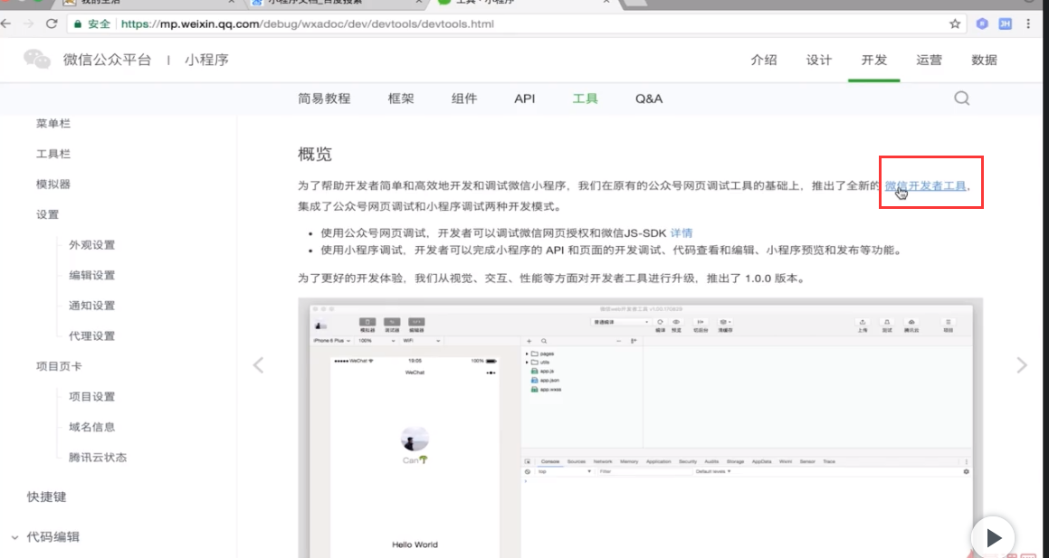1049x558 pixels.
Task: Select the 开发 top navigation item
Action: point(873,61)
